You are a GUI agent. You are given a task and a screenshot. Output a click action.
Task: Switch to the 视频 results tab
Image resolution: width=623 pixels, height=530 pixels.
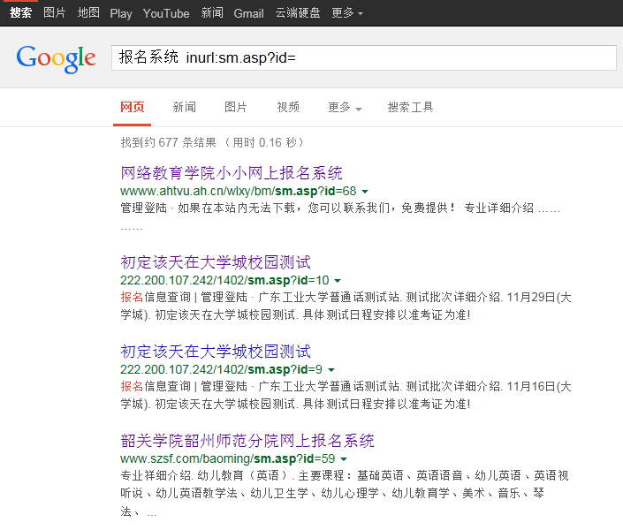(288, 107)
